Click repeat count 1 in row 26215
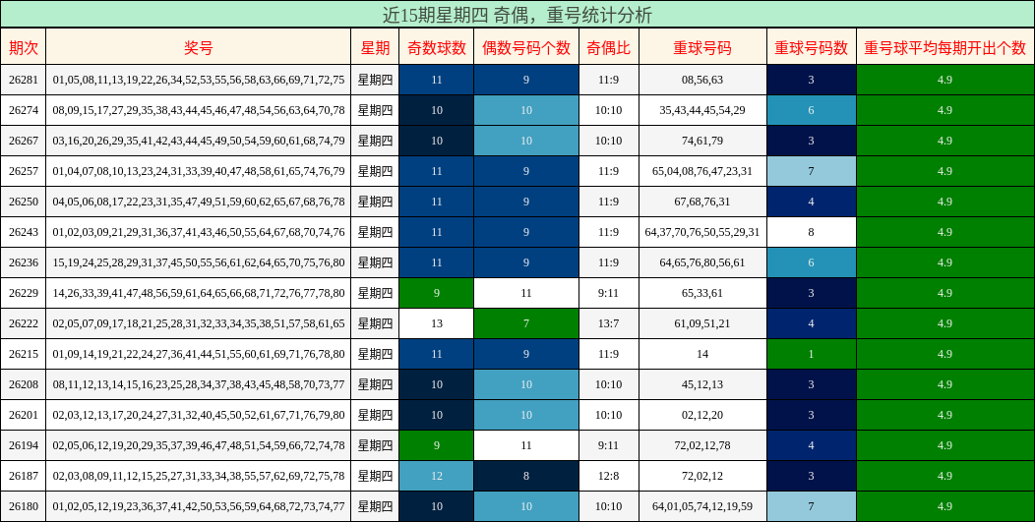Image resolution: width=1035 pixels, height=522 pixels. [x=812, y=354]
